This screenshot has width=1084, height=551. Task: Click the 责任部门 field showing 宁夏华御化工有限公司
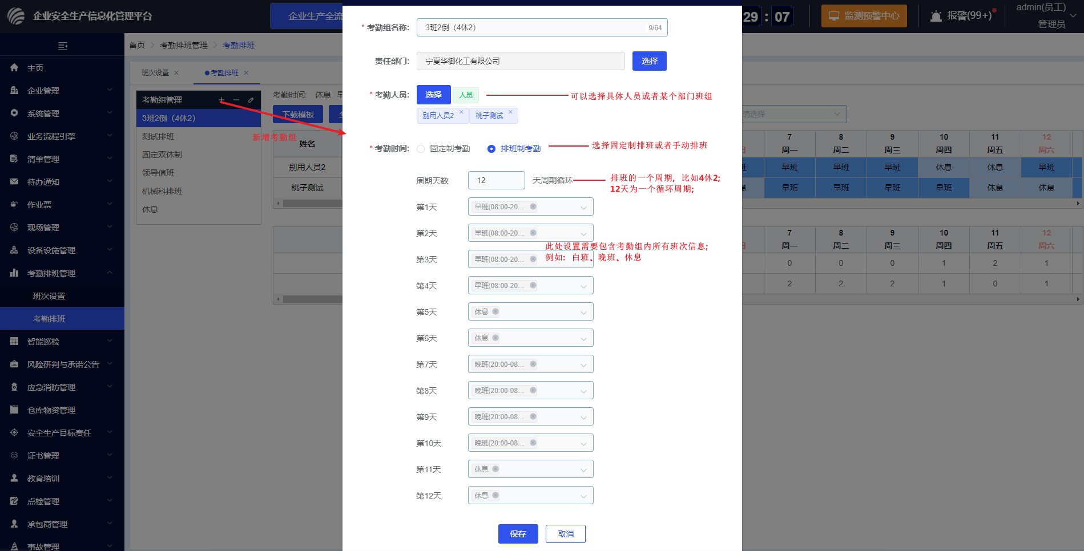pyautogui.click(x=521, y=61)
